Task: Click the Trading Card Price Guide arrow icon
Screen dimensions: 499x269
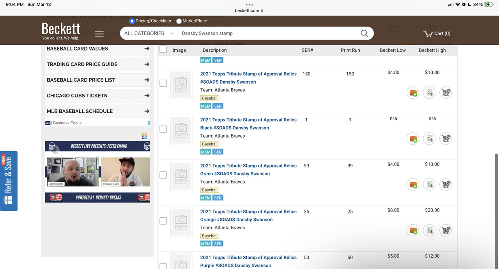Action: tap(147, 64)
